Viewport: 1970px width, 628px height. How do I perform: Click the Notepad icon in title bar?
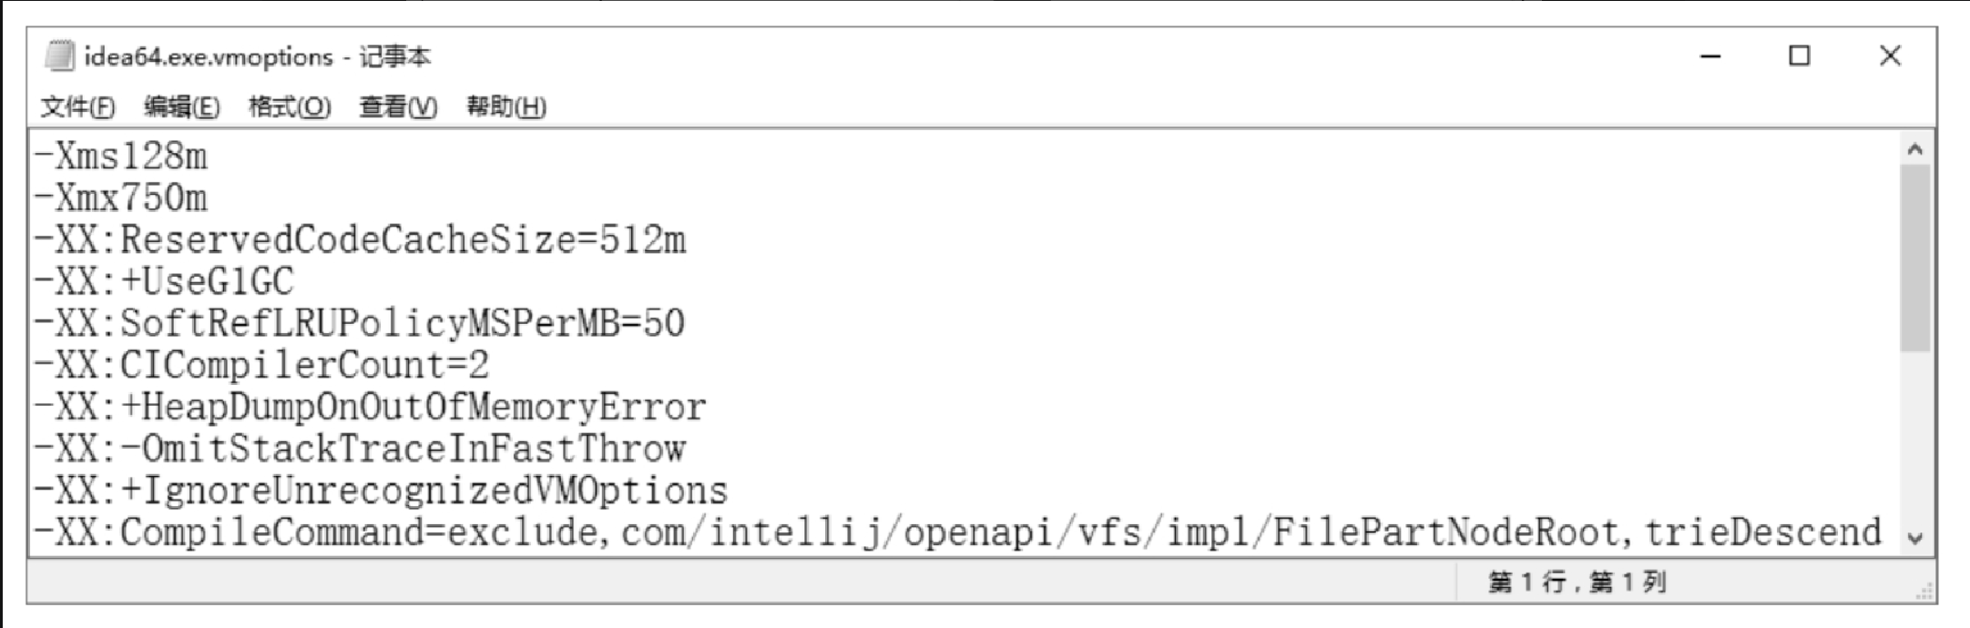click(x=60, y=56)
